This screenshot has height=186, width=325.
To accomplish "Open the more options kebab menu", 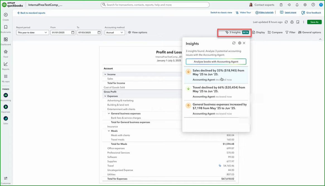I will coord(304,22).
